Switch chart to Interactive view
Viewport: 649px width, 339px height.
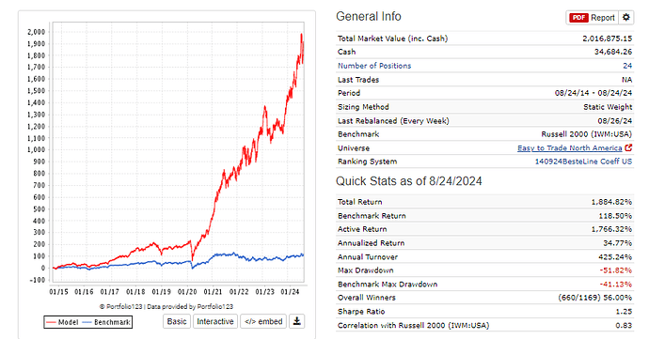point(215,321)
